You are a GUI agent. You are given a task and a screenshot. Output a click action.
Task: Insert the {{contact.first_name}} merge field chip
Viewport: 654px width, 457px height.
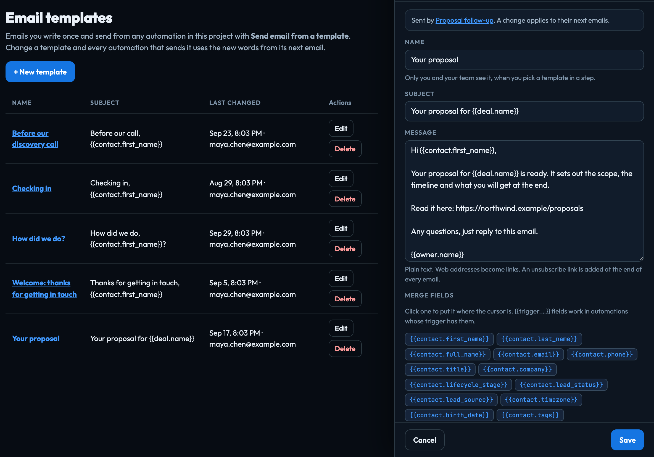click(449, 339)
